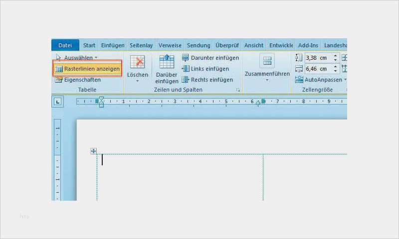Open the Sendungen tab
The width and height of the screenshot is (399, 239).
click(x=199, y=45)
